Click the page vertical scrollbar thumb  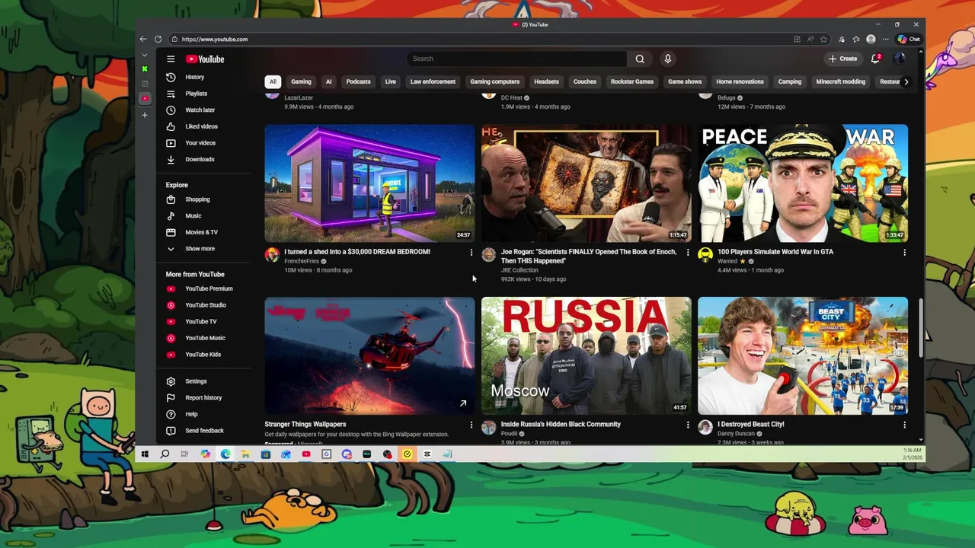point(921,327)
